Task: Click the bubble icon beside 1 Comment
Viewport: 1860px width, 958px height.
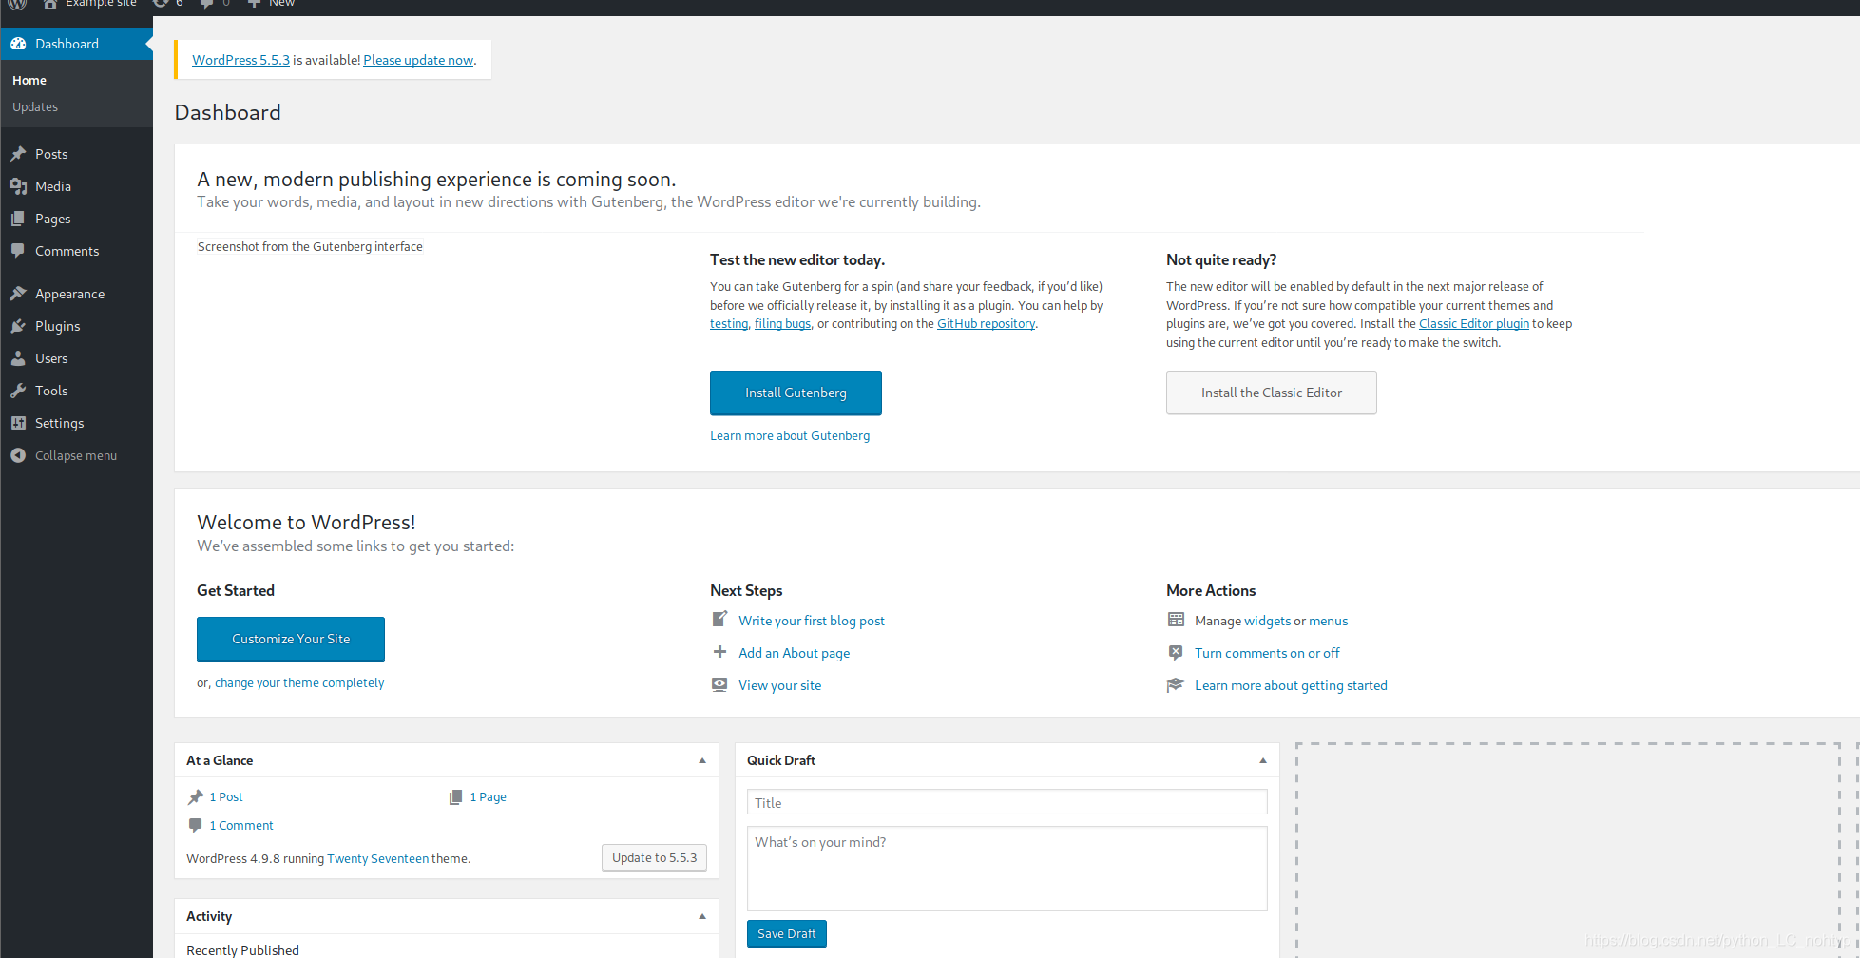Action: click(x=196, y=825)
